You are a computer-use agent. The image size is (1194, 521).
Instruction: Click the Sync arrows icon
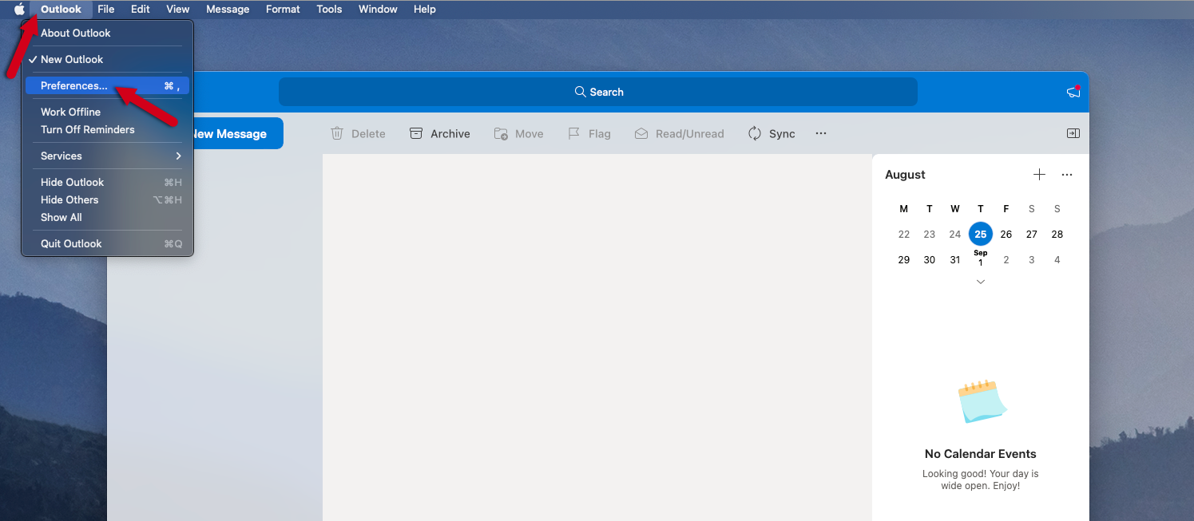pyautogui.click(x=755, y=133)
